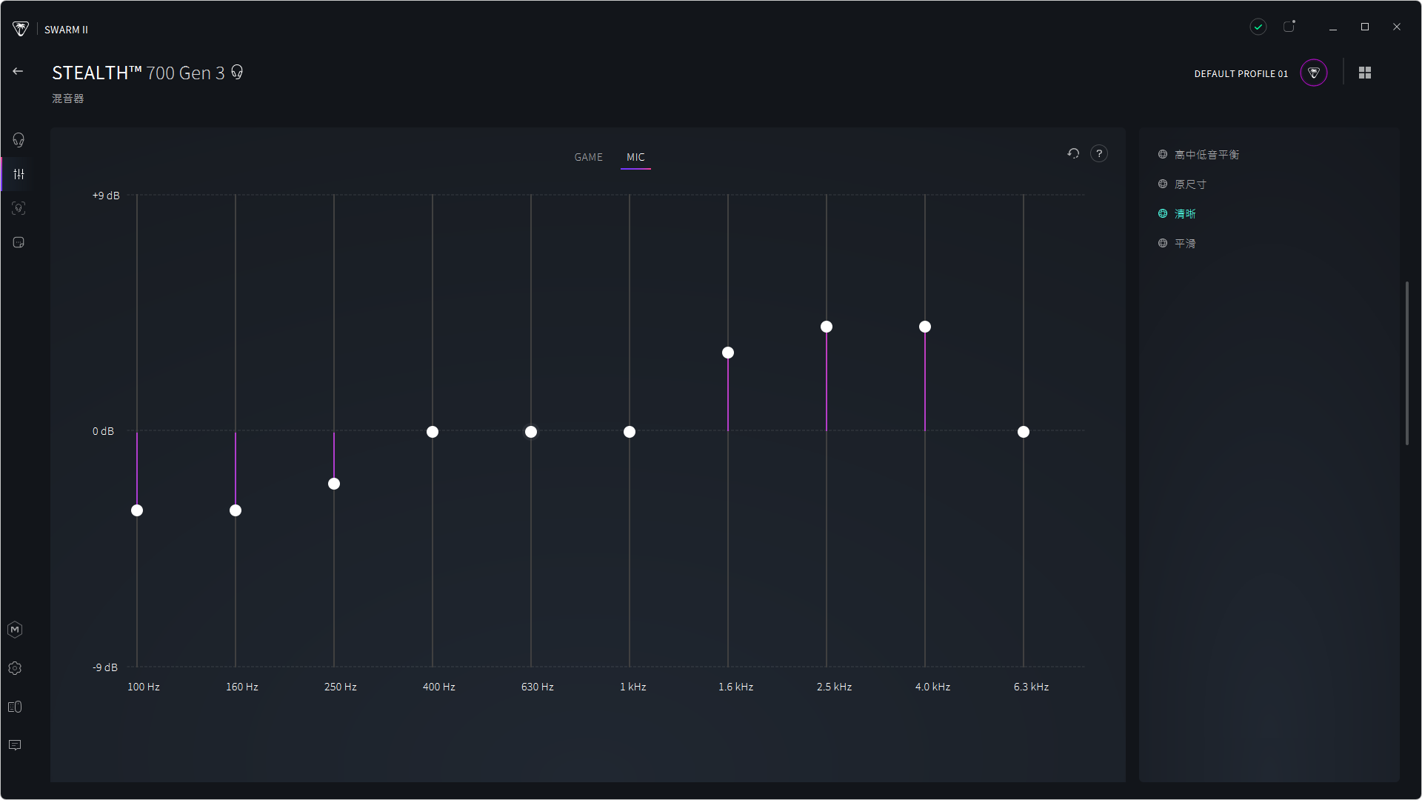Choose the 平滑 preset
The image size is (1422, 800).
1184,244
